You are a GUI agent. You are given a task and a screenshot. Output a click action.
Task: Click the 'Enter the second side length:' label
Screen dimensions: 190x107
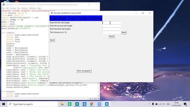click(x=61, y=26)
